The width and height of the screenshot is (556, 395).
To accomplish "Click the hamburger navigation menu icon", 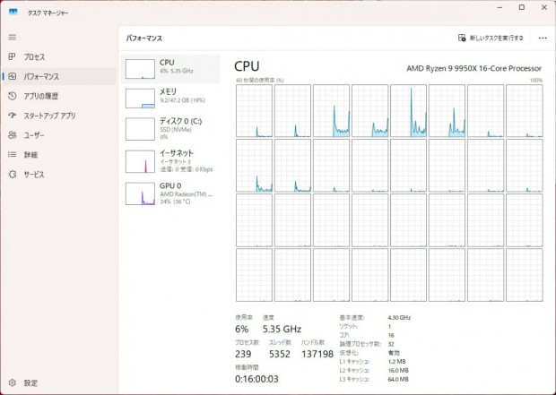I will tap(13, 37).
